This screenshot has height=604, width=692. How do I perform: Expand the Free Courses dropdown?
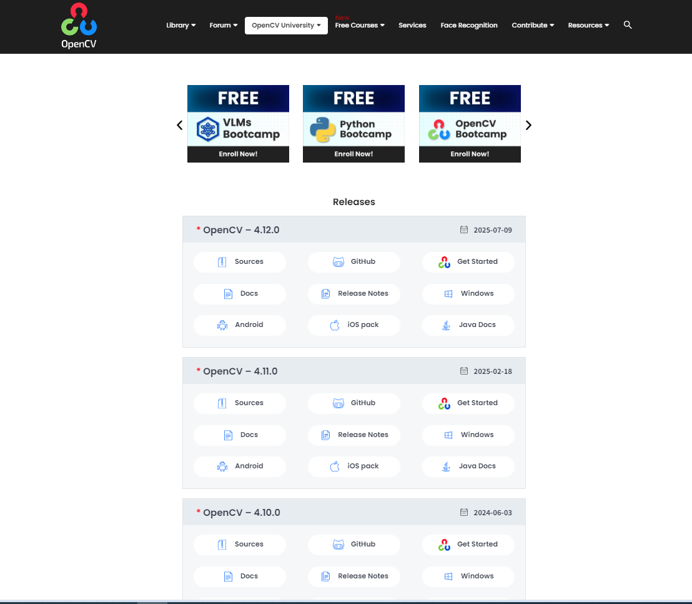[x=360, y=25]
